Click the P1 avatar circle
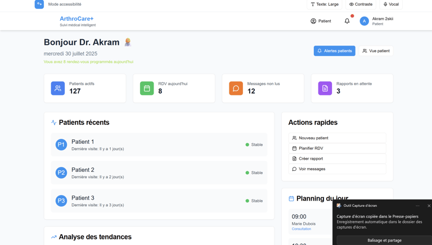Screen dimensions: 432x245 pos(61,145)
